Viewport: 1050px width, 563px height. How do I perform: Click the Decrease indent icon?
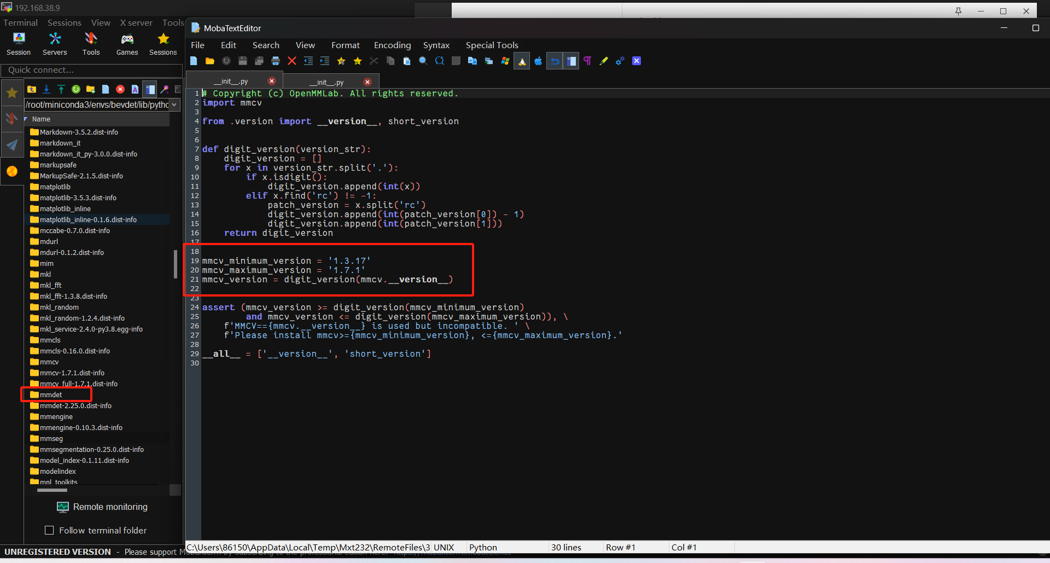pyautogui.click(x=308, y=61)
